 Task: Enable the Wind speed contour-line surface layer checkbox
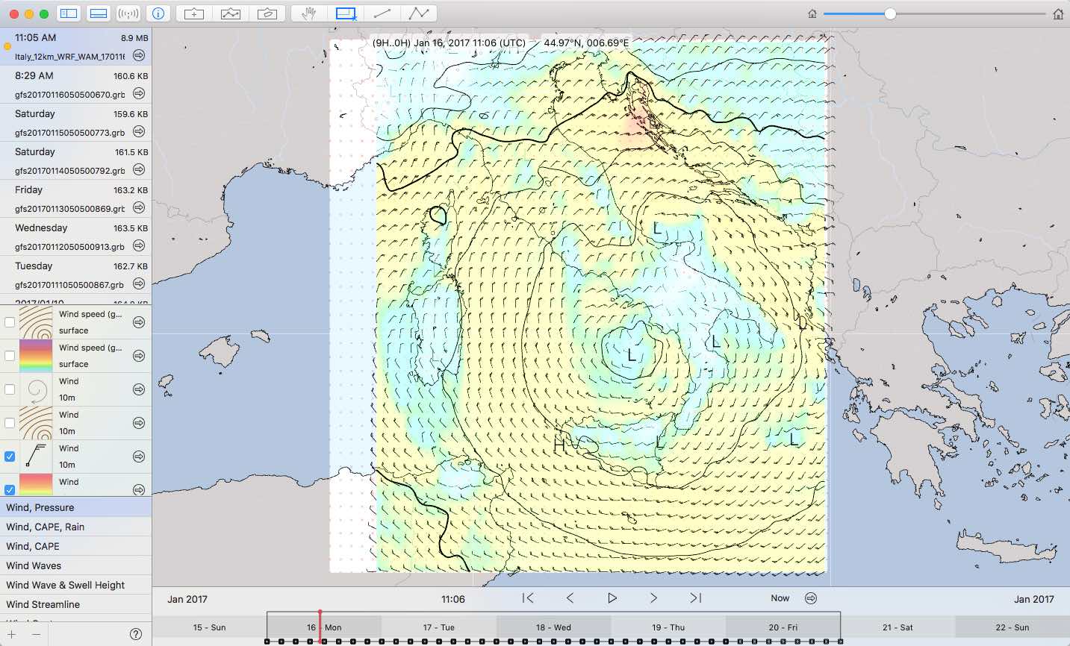[x=10, y=322]
